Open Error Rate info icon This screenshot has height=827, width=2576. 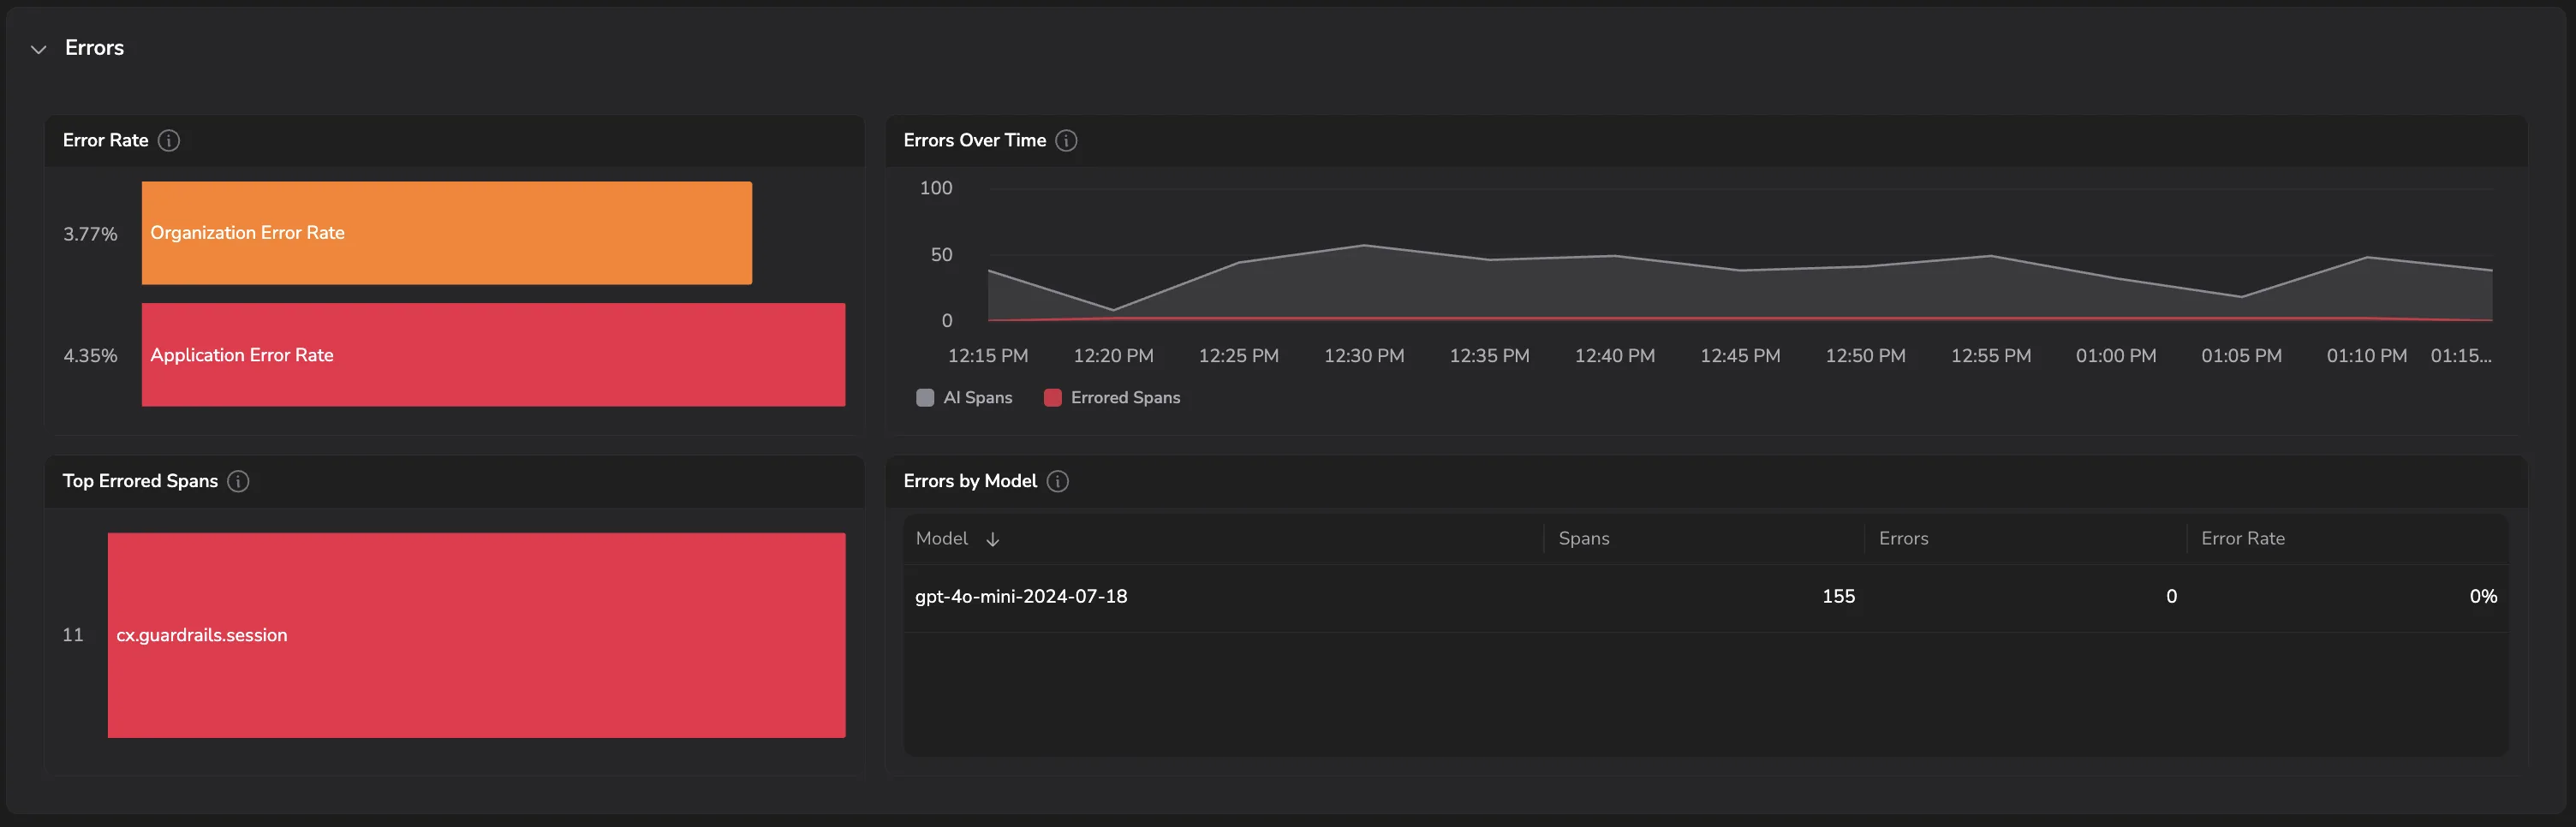pos(169,141)
